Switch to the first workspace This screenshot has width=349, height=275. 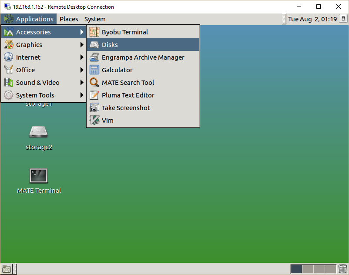pos(296,269)
